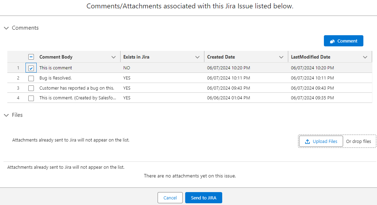Image resolution: width=377 pixels, height=205 pixels.
Task: Select the 'Customer has reported a bug' checkbox
Action: pos(31,88)
